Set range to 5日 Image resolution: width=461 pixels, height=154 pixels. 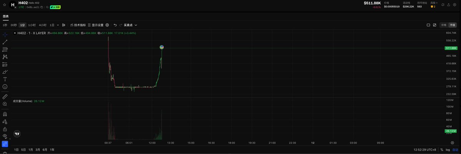point(23,150)
